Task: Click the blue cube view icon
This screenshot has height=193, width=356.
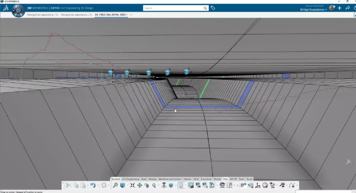Action: pos(122,185)
